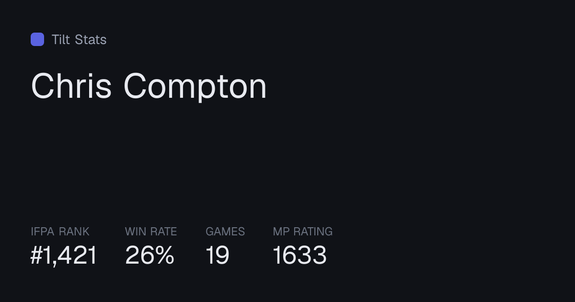Screen dimensions: 575x302
Task: Select the 26% win rate value
Action: 149,255
